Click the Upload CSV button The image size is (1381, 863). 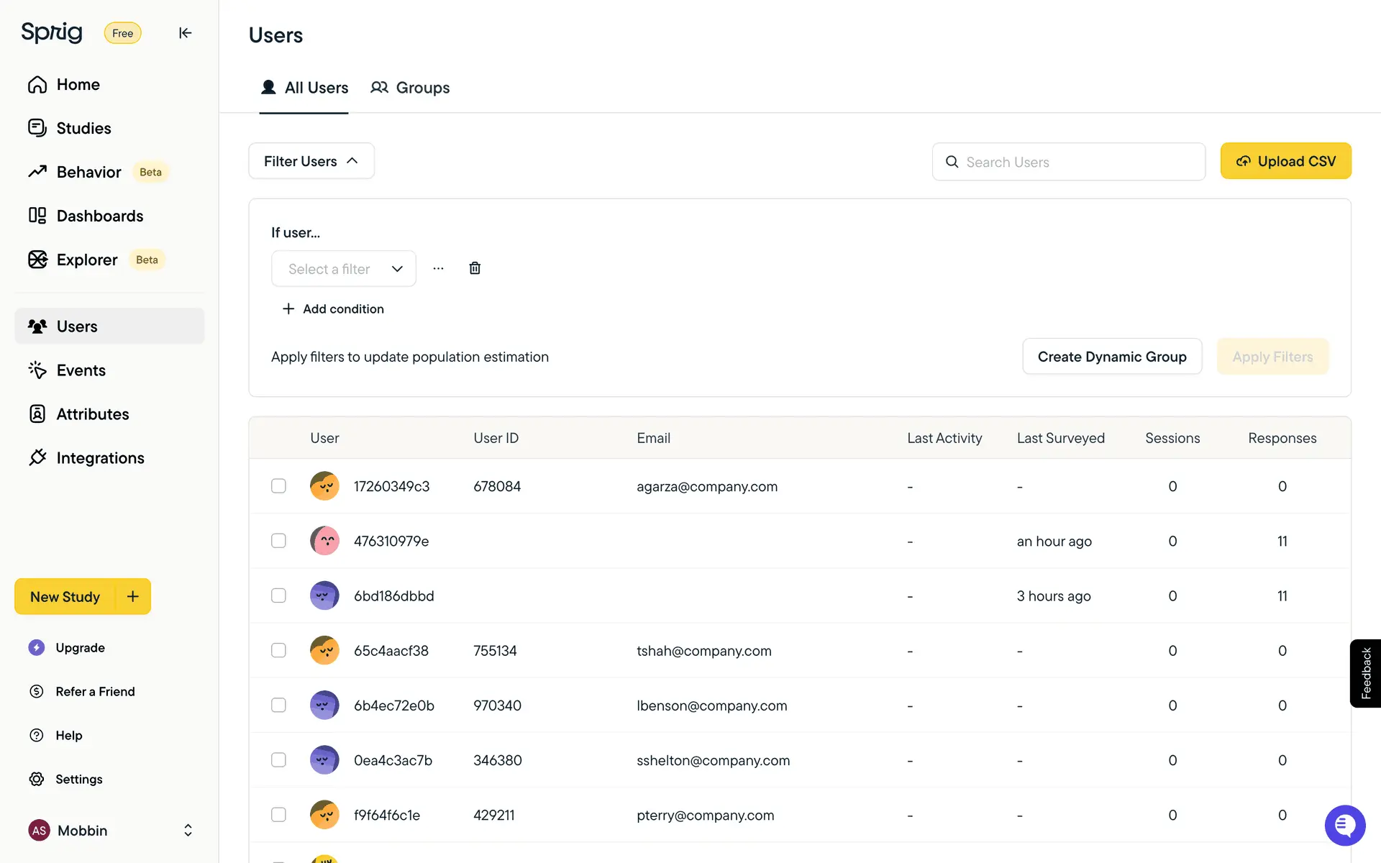1285,161
